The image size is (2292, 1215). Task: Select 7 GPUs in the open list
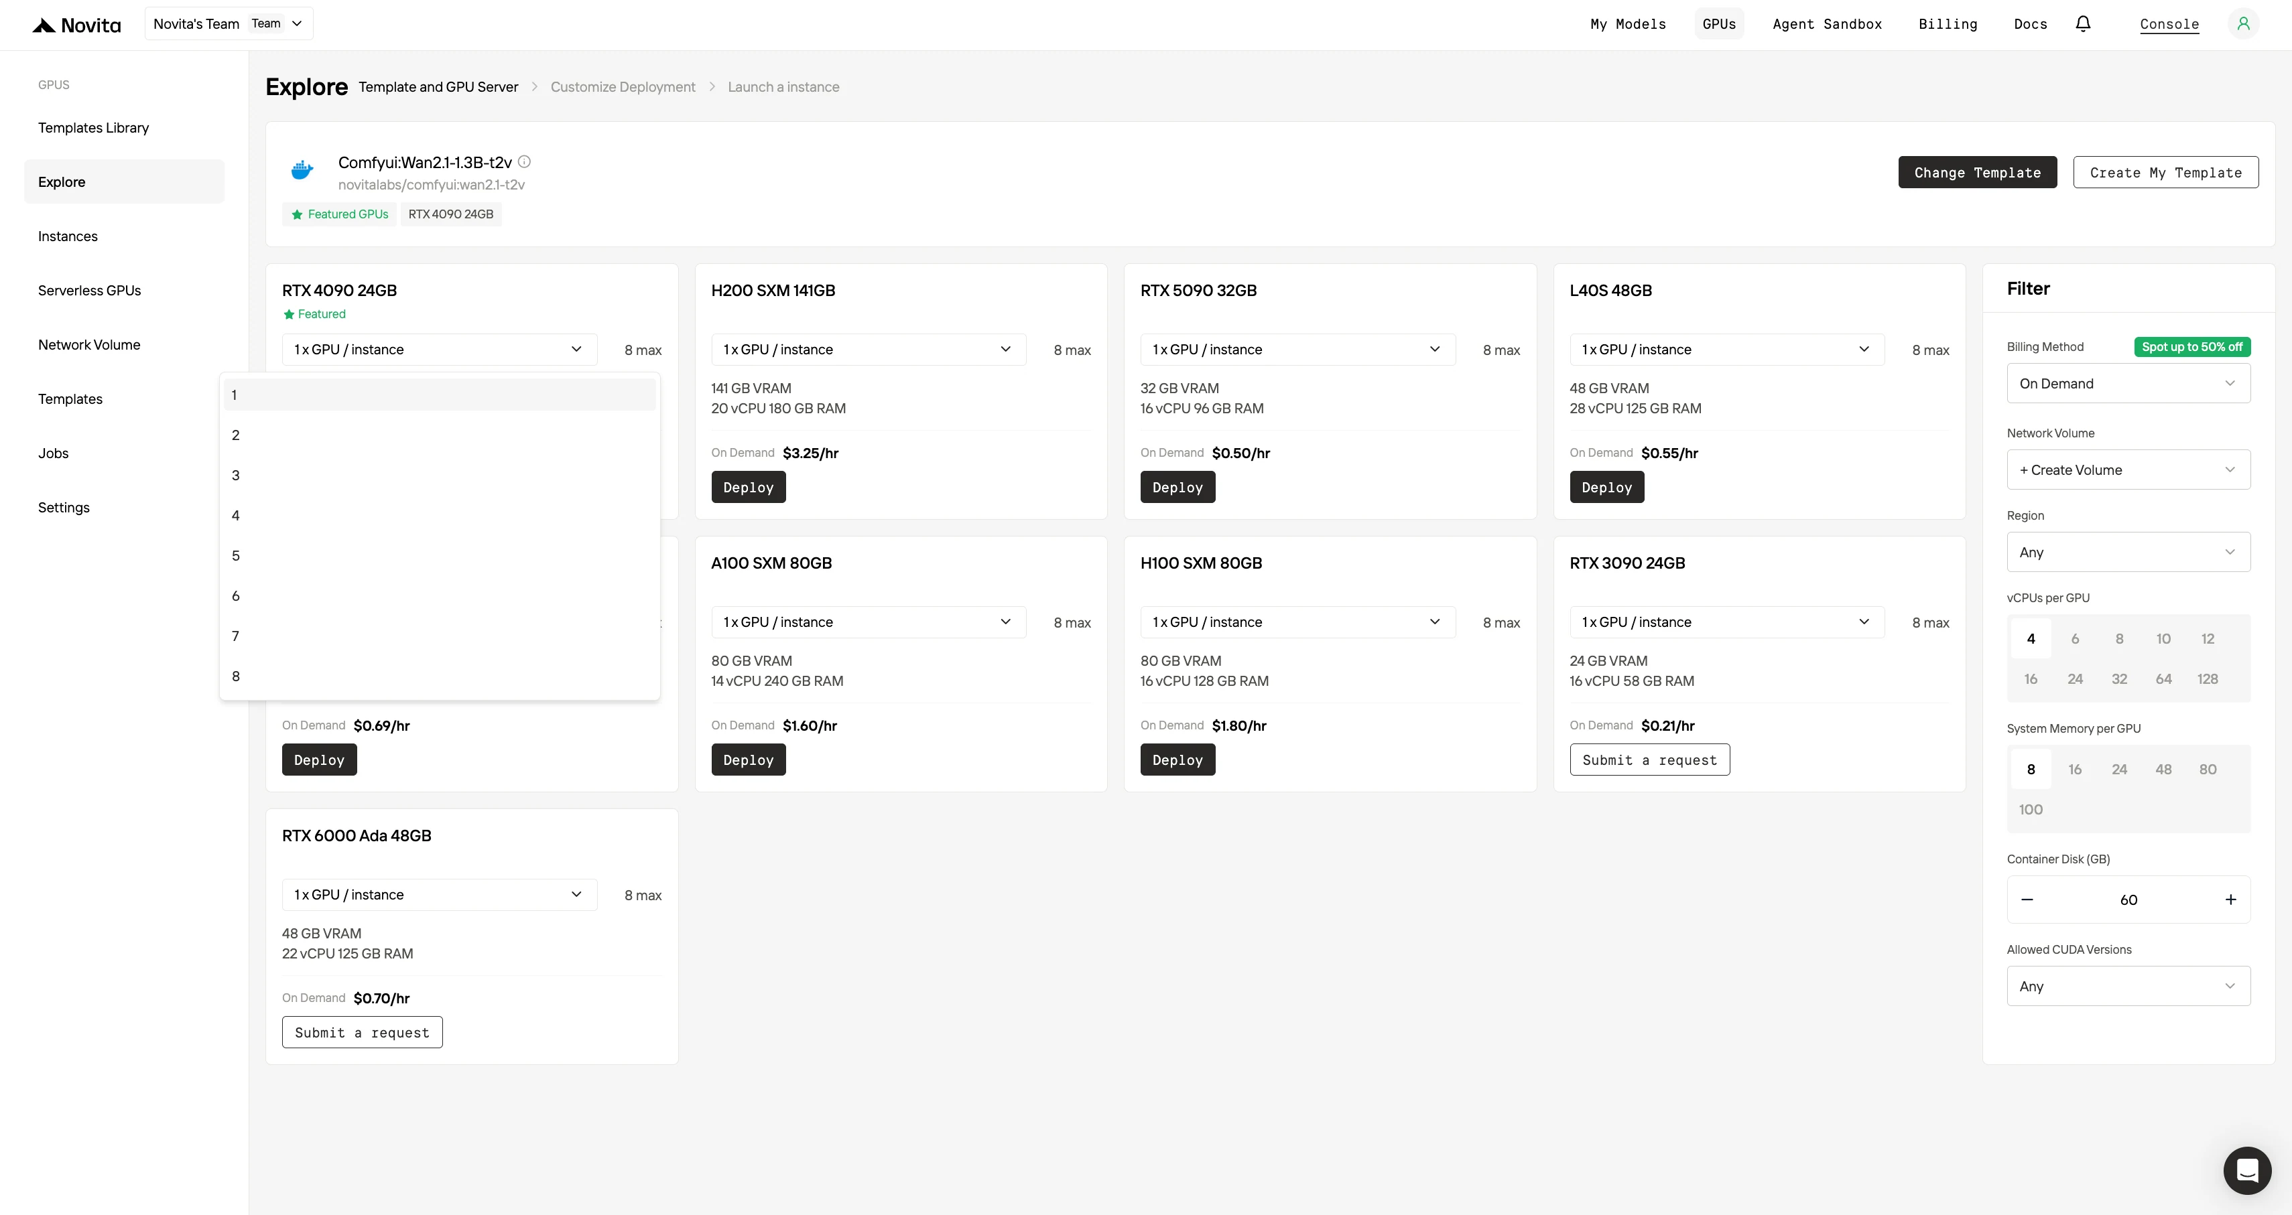[x=440, y=636]
